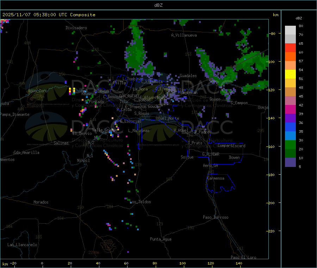
Task: Click the Atuel_Norte place label
Action: [x=167, y=118]
